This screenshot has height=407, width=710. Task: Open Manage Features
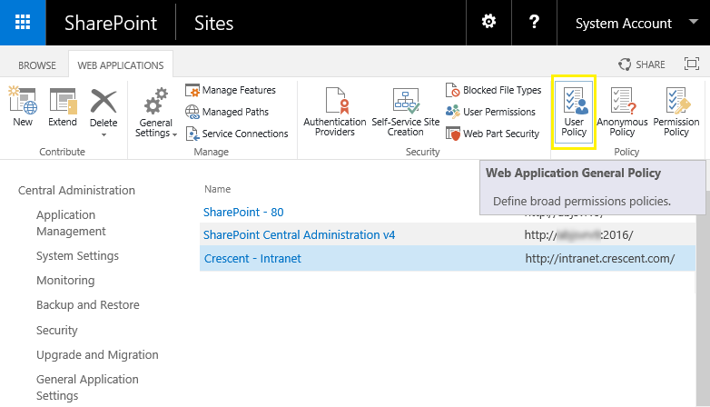coord(231,90)
